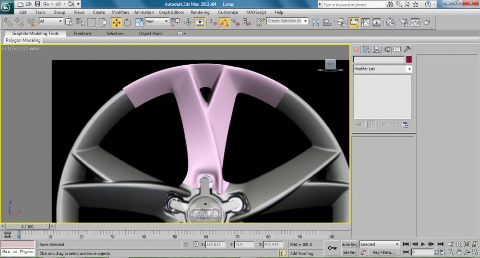Click the Select by Name icon
The width and height of the screenshot is (480, 258).
80,22
